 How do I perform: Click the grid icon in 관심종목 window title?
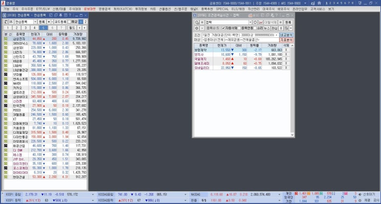[x=66, y=15]
